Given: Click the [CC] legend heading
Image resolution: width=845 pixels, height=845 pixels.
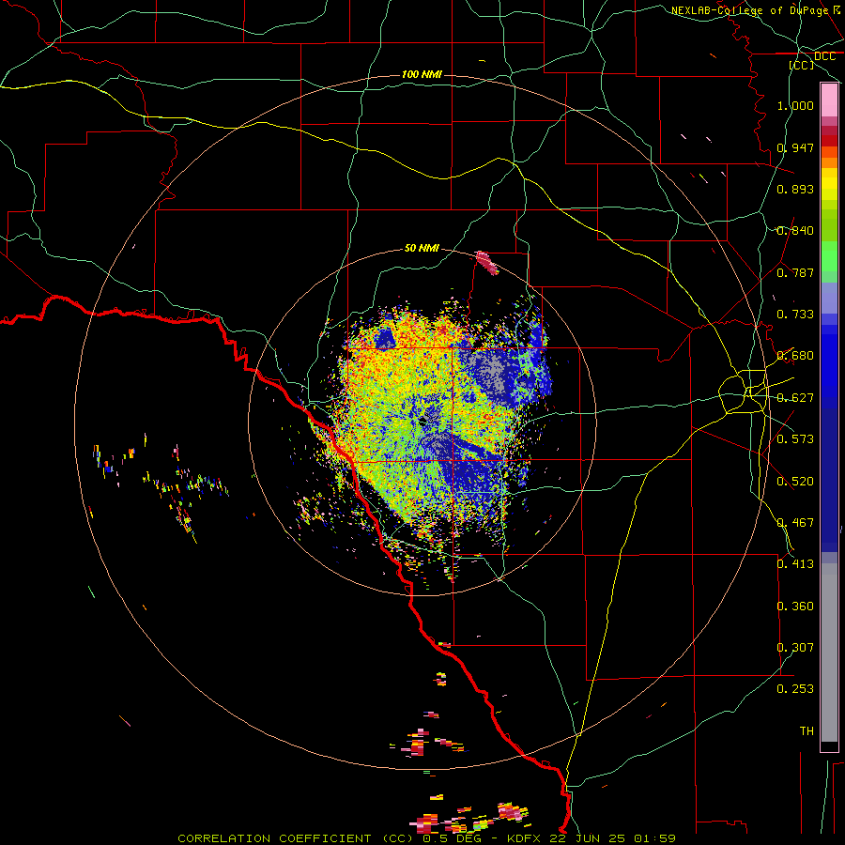Looking at the screenshot, I should (802, 65).
